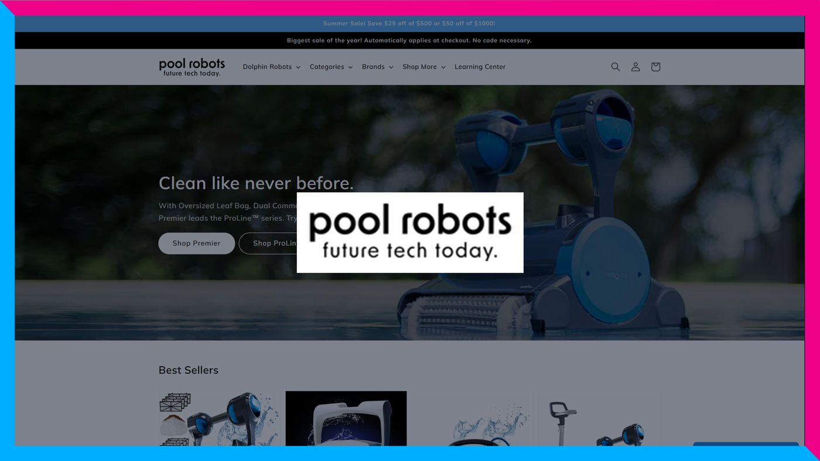Open the shopping cart icon
Image resolution: width=820 pixels, height=461 pixels.
tap(655, 67)
